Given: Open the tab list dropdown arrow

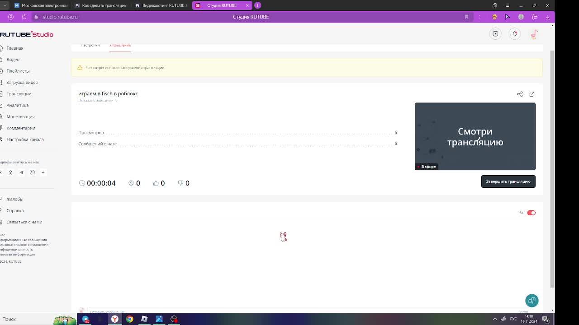Looking at the screenshot, I should point(5,5).
